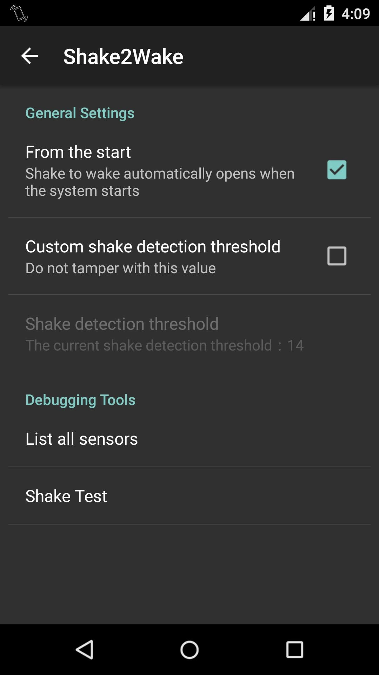
Task: Tap the Debugging Tools header
Action: [80, 400]
